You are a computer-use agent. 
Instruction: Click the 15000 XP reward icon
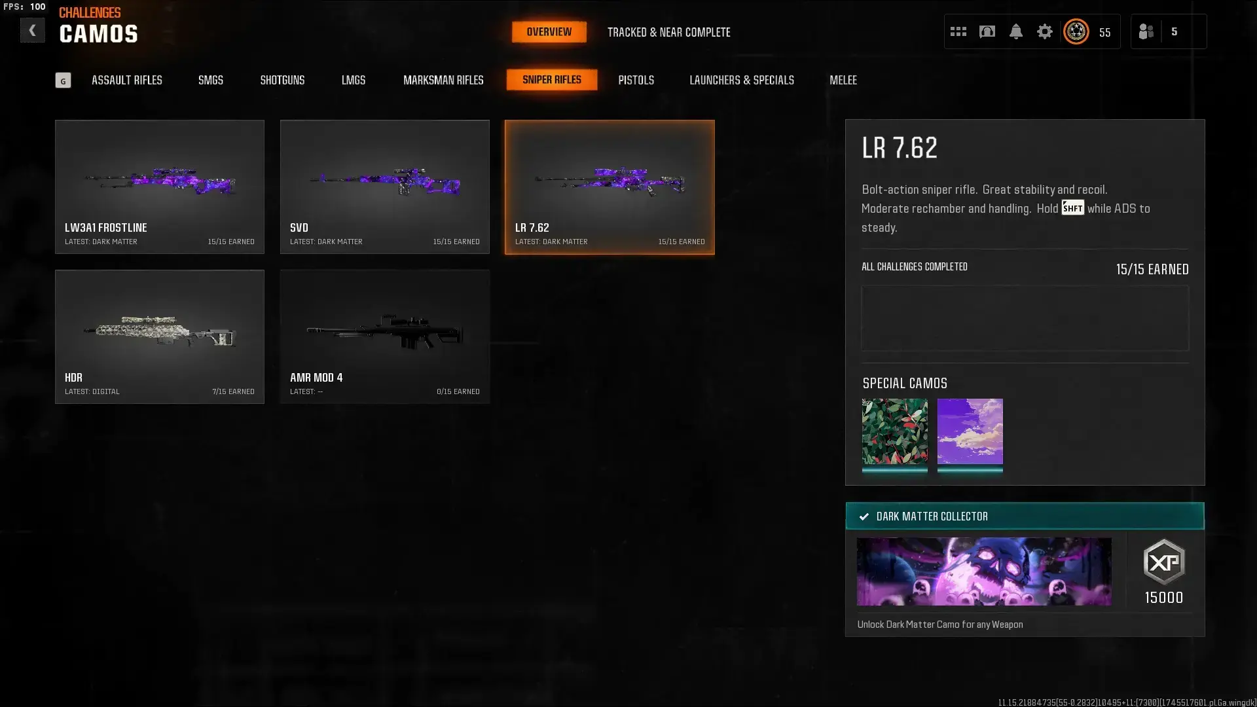[1163, 562]
